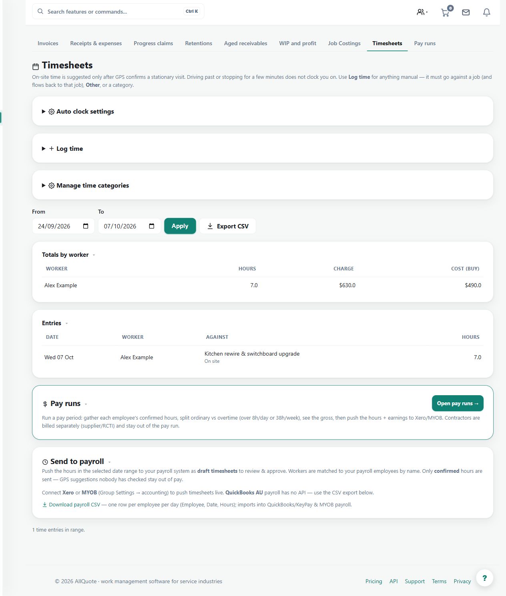Click the Wed 07 Oct entry date
The width and height of the screenshot is (506, 596).
59,357
